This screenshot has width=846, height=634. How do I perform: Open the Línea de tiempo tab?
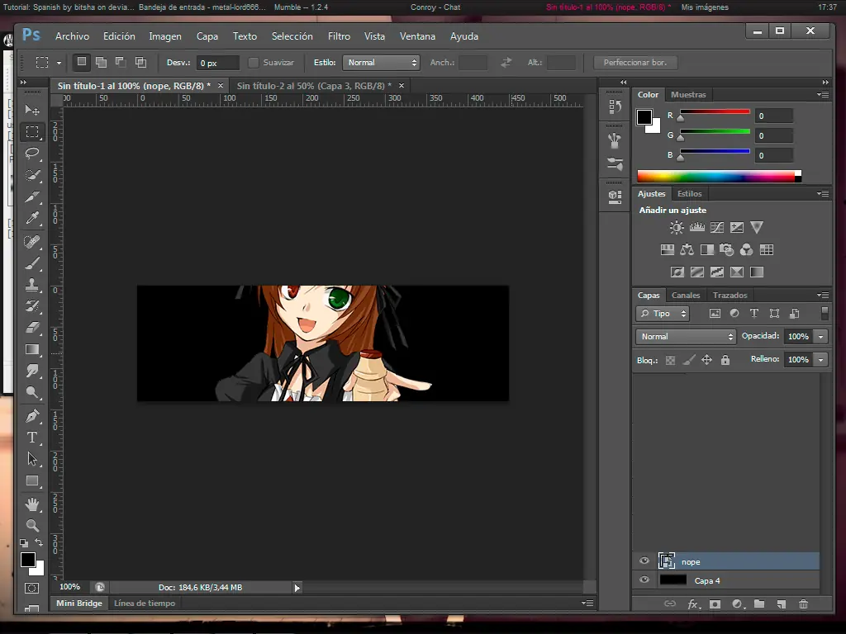point(145,603)
